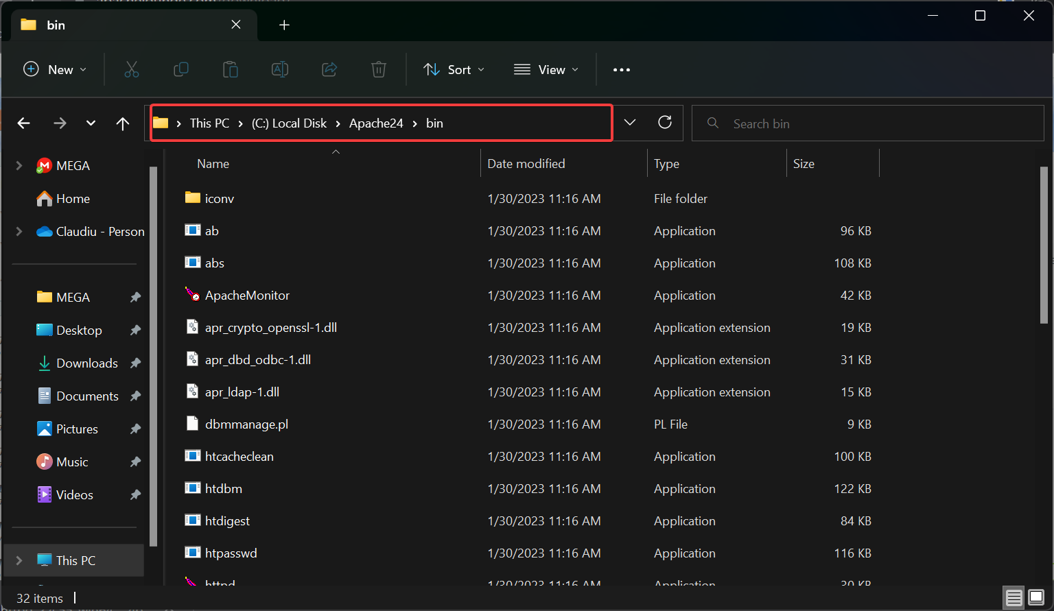This screenshot has height=611, width=1054.
Task: Click the Copy icon in toolbar
Action: pos(181,69)
